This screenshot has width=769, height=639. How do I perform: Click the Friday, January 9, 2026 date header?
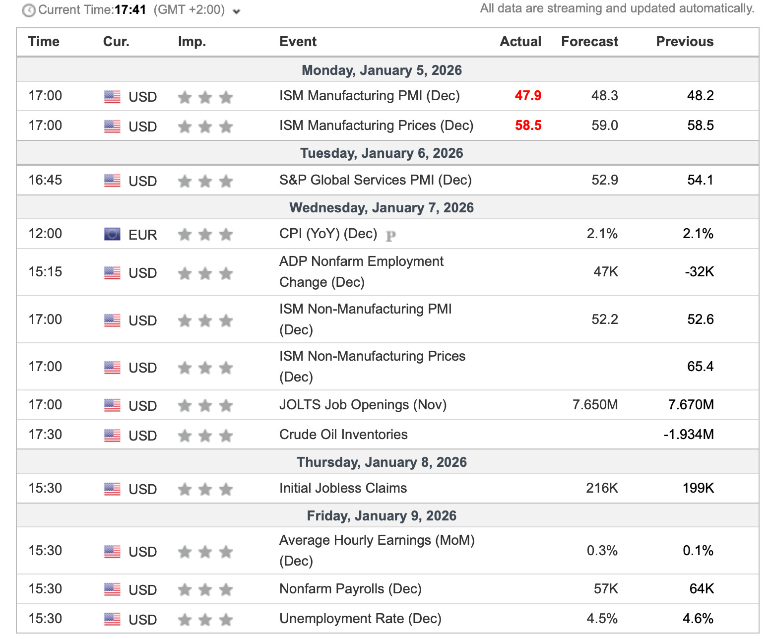[x=382, y=515]
